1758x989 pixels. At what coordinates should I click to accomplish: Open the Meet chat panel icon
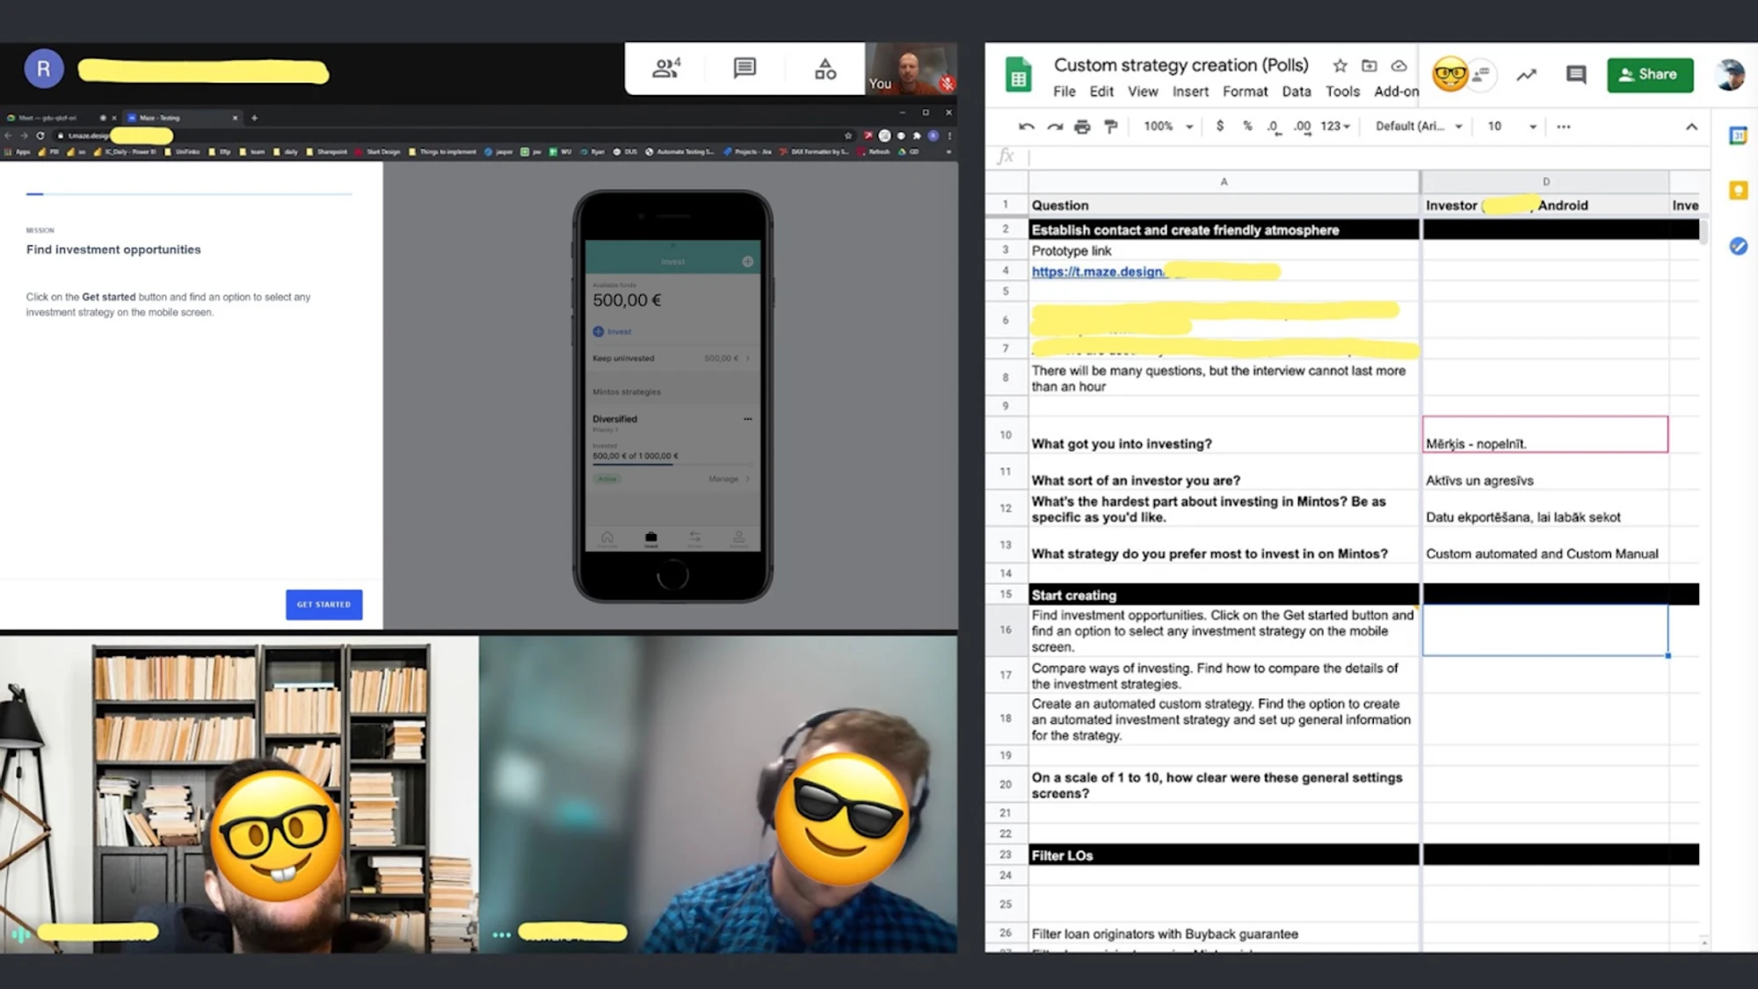point(745,68)
